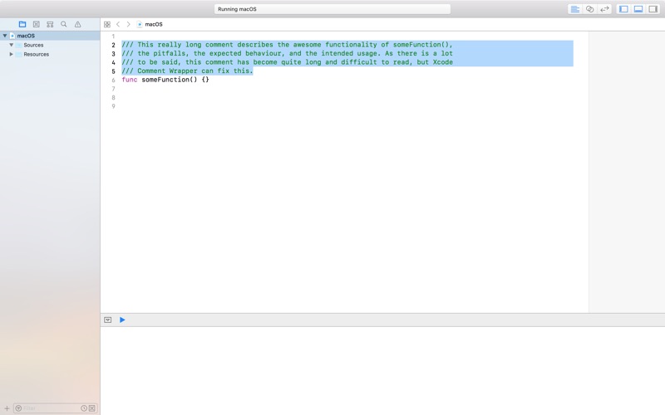Select macOS playground in navigator
Image resolution: width=665 pixels, height=415 pixels.
click(x=50, y=36)
